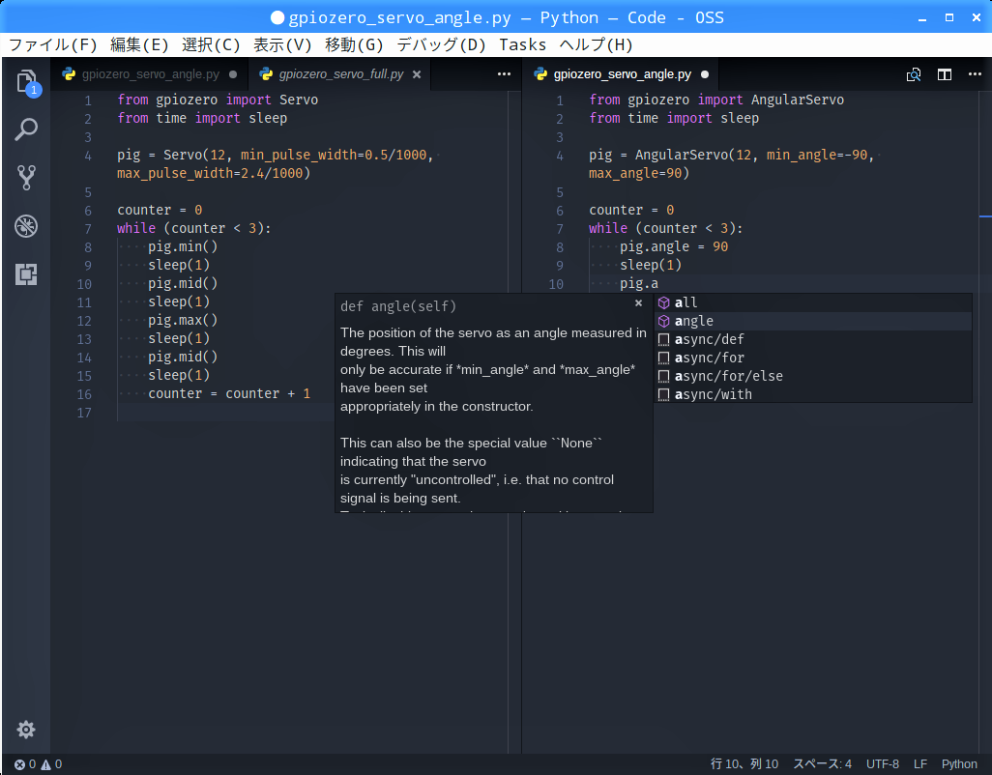
Task: Click the errors count icon in status bar
Action: 19,764
